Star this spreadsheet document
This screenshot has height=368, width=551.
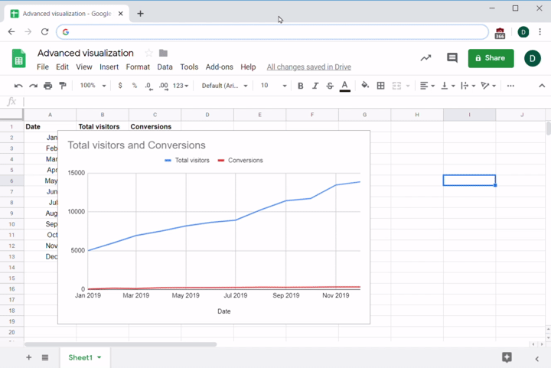(x=148, y=53)
